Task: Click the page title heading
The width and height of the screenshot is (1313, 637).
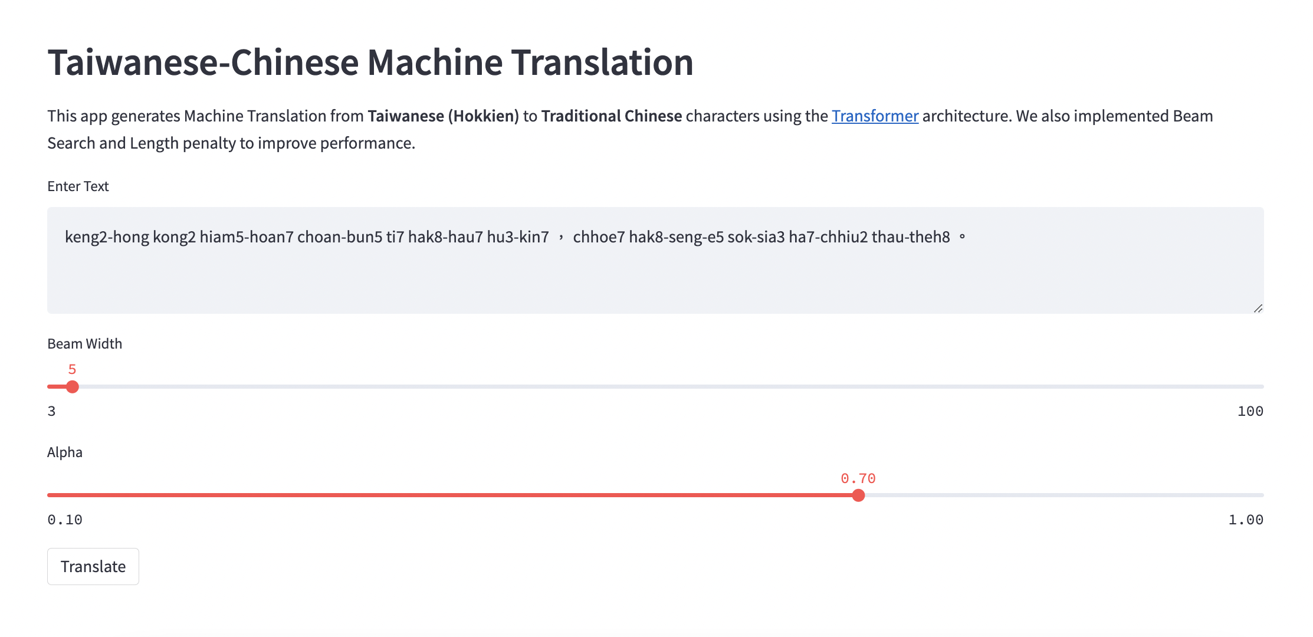Action: [371, 61]
